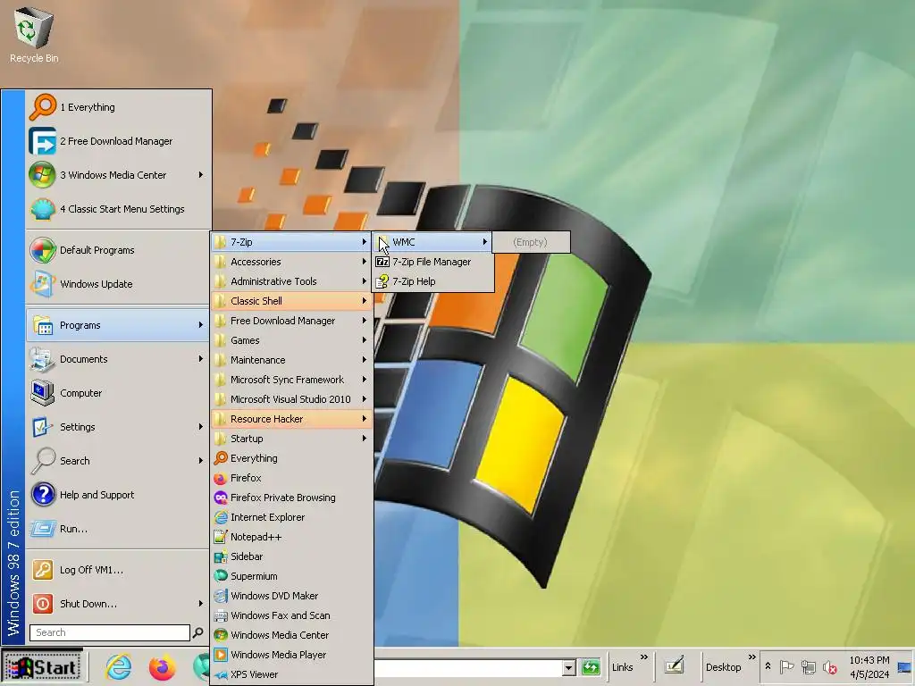Open the Startup folder
The width and height of the screenshot is (915, 686).
[x=292, y=439]
